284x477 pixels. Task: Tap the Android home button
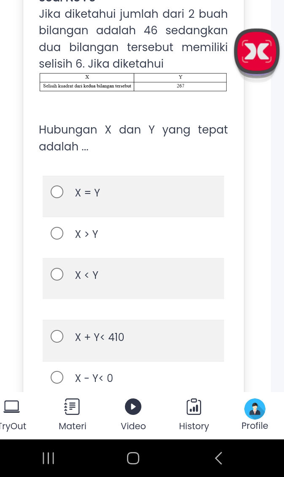coord(133,458)
